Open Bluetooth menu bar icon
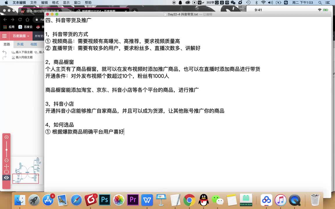Viewport: 335px width, 209px height. [x=256, y=3]
